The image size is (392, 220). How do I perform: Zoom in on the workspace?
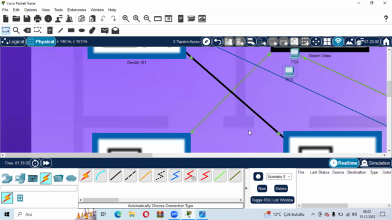pyautogui.click(x=126, y=19)
